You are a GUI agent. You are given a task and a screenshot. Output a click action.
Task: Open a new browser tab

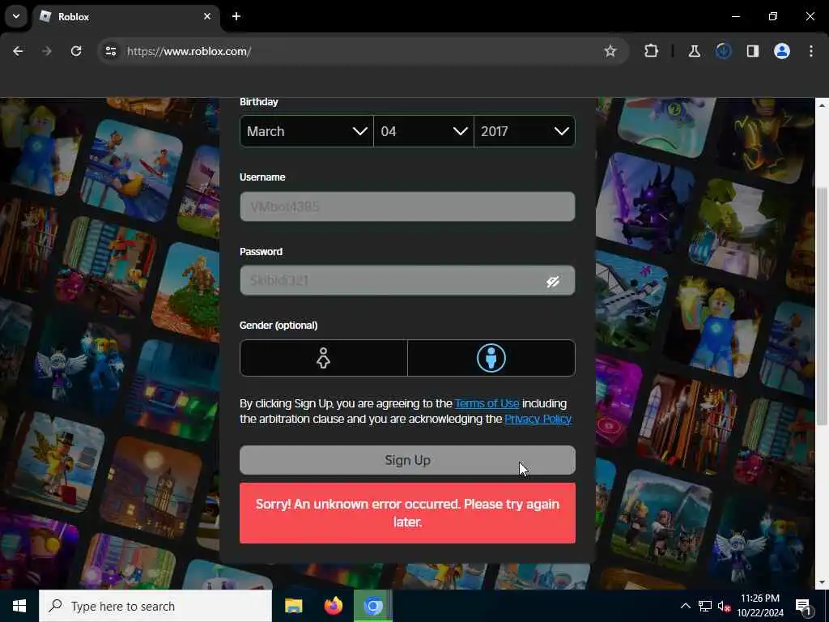click(236, 16)
